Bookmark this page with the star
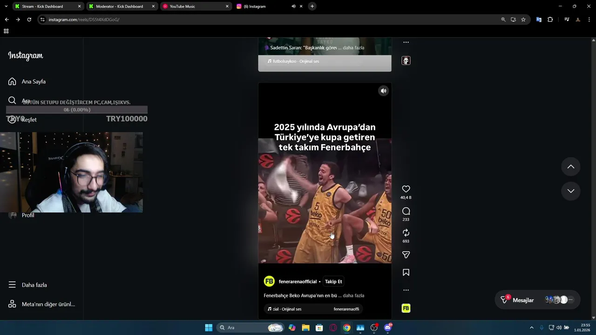This screenshot has width=596, height=335. coord(523,20)
